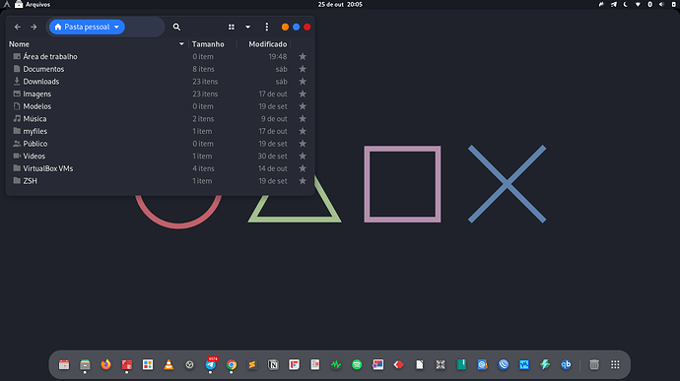Open the Arquivos app menu in top bar

coord(33,4)
